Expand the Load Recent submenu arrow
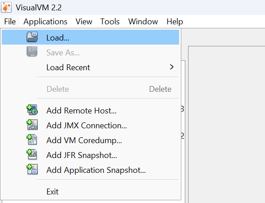 (171, 67)
